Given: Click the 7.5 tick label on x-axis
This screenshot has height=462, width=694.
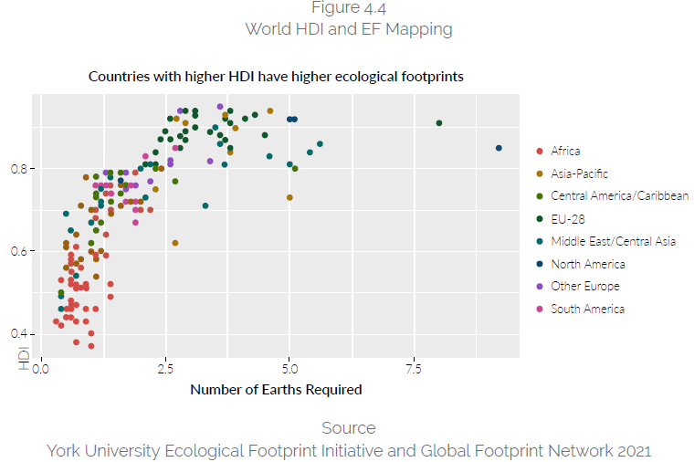Looking at the screenshot, I should click(x=414, y=369).
